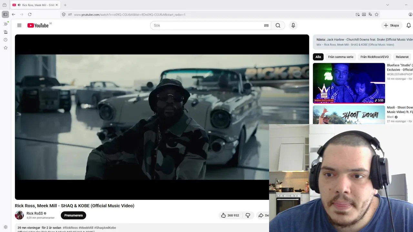The width and height of the screenshot is (413, 232).
Task: Open the YouTube hamburger guide menu
Action: (x=19, y=25)
